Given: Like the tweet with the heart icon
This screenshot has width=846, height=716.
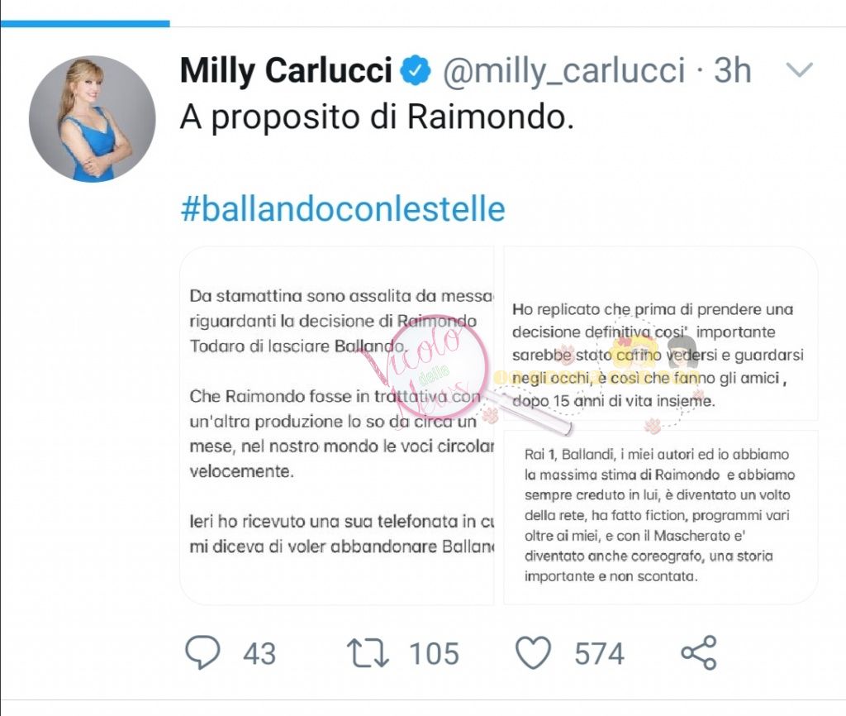Looking at the screenshot, I should pos(534,652).
